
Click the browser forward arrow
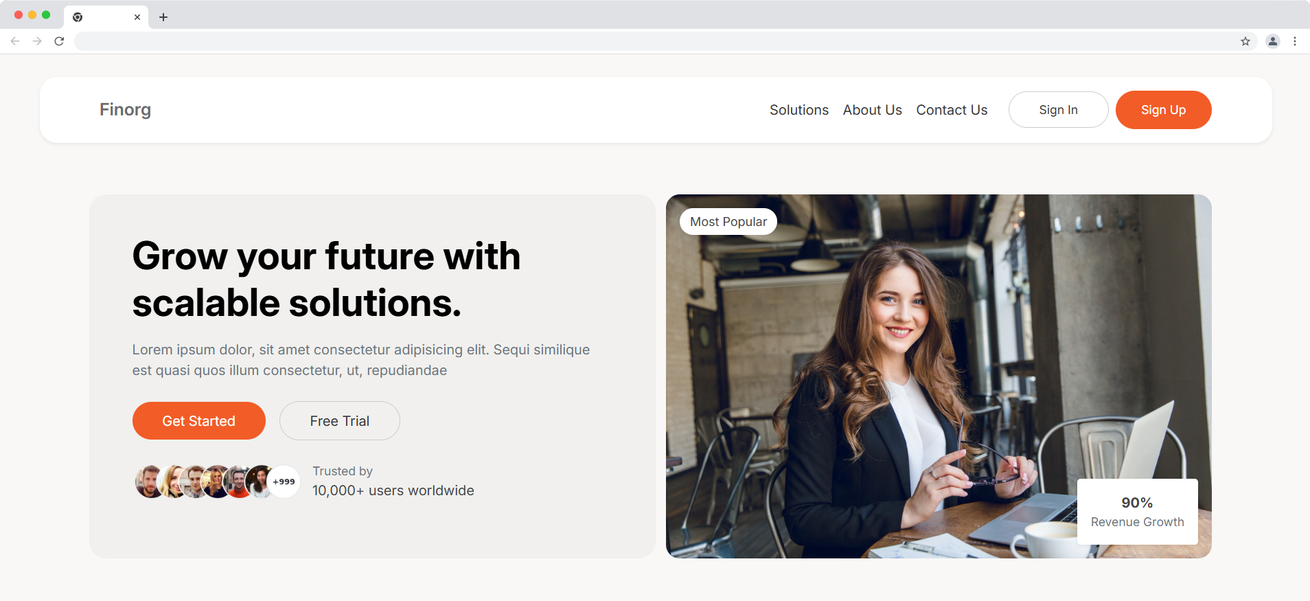click(37, 41)
